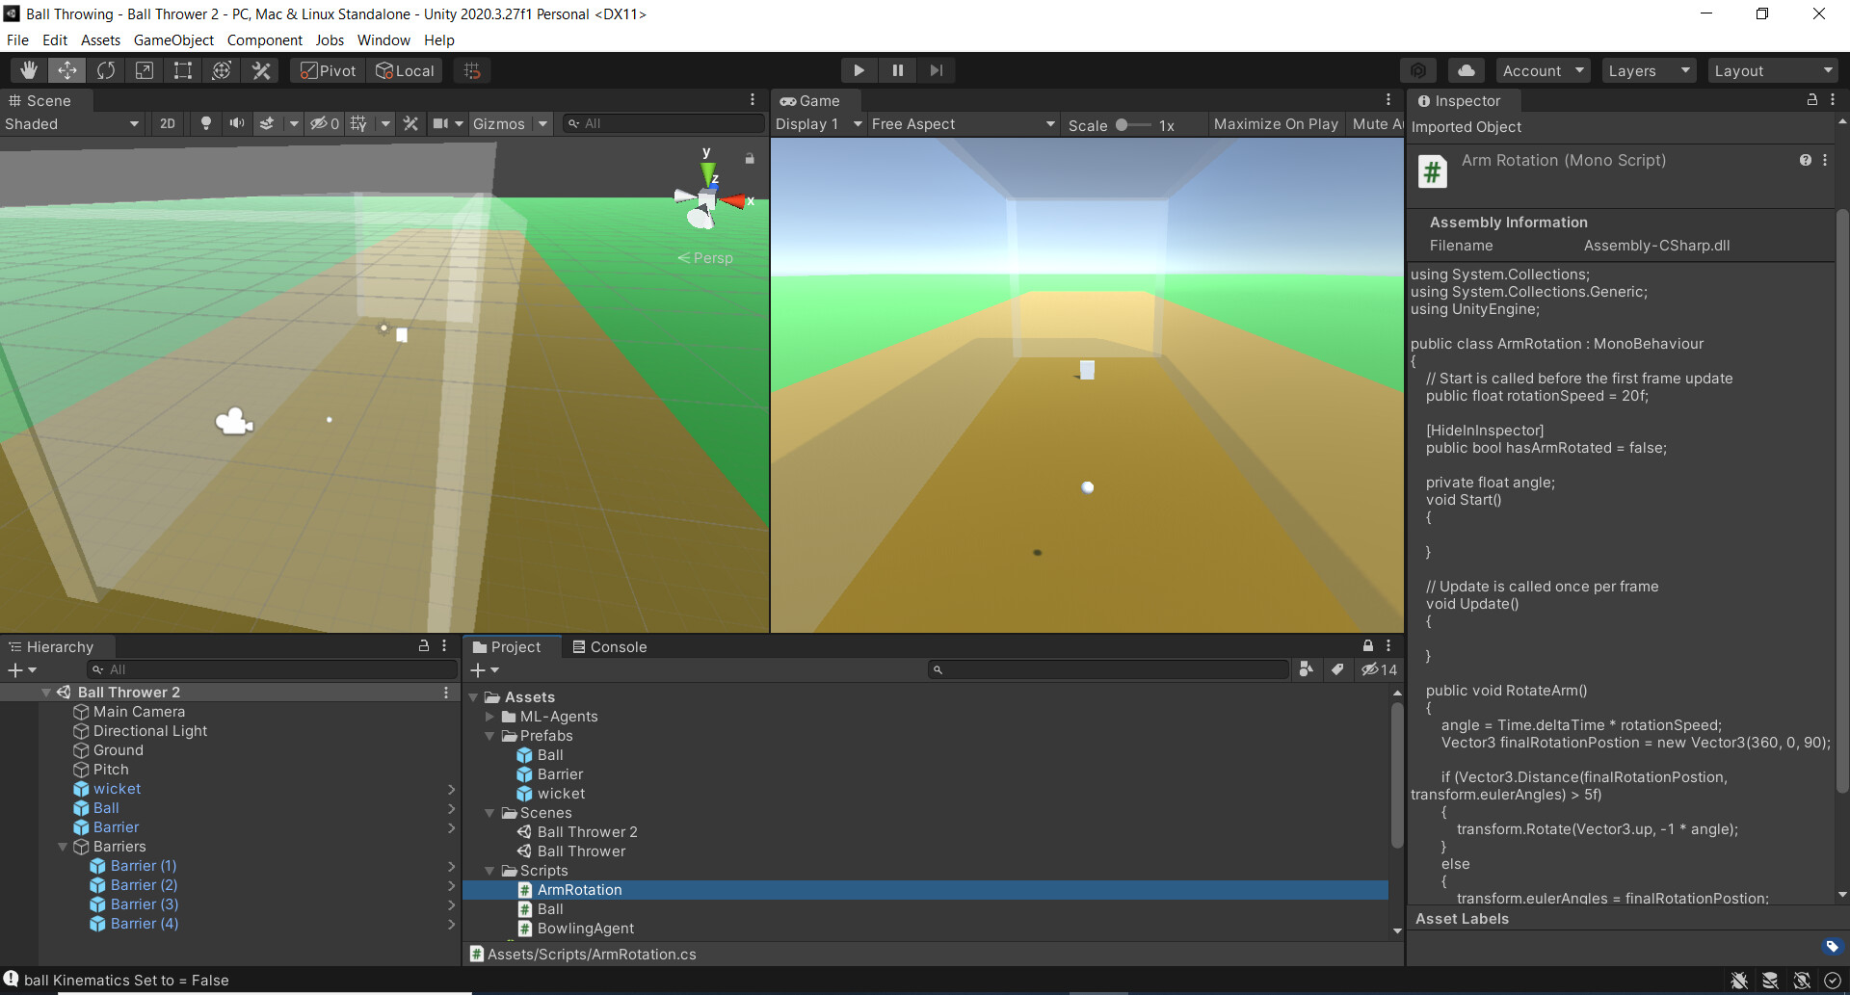Click the Play button
Viewport: 1850px width, 995px height.
(x=859, y=70)
